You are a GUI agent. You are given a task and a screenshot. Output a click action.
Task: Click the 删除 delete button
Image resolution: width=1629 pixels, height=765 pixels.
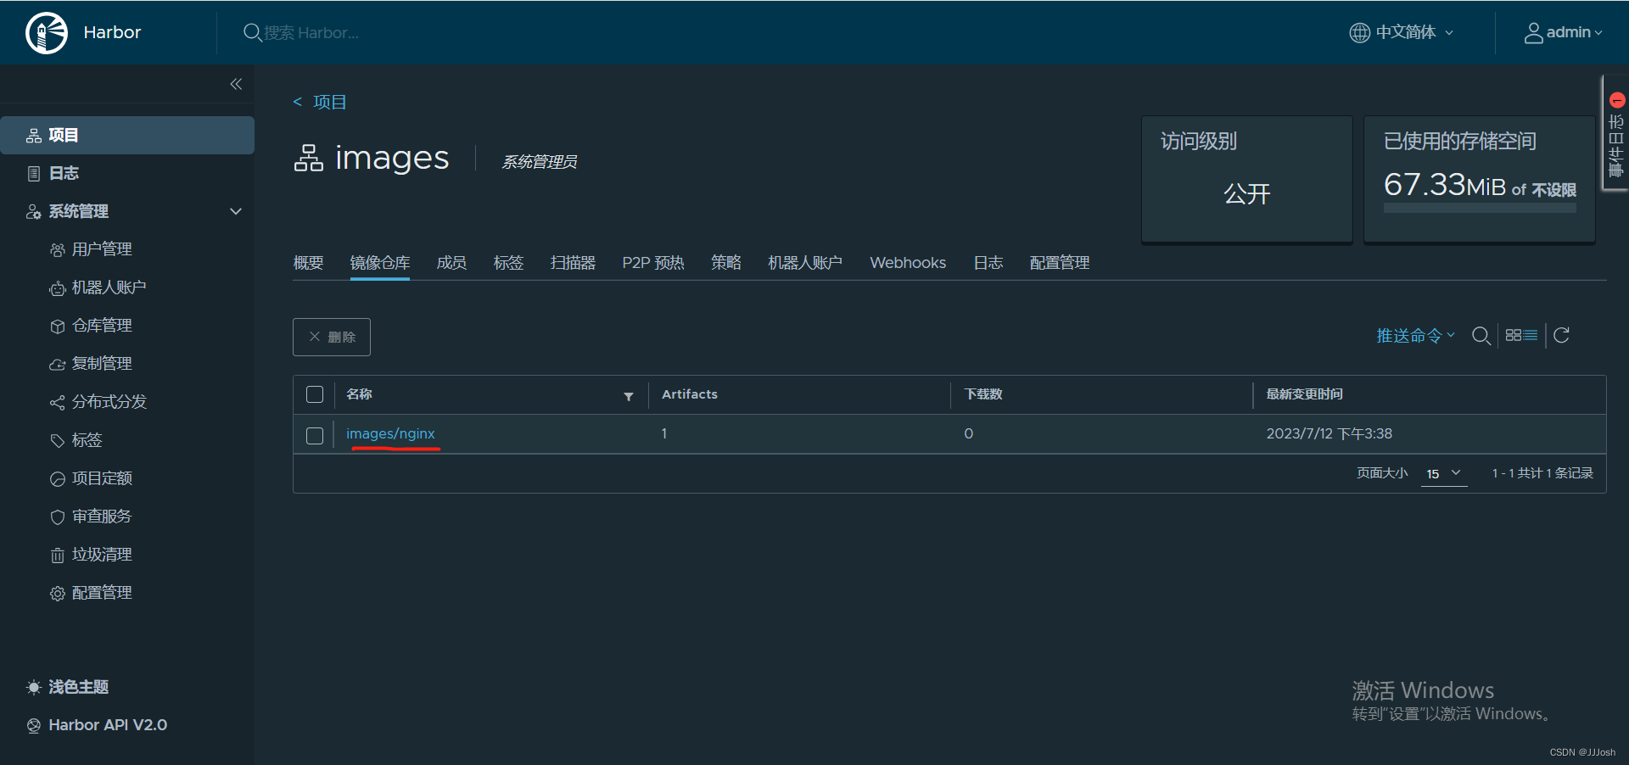pos(332,337)
